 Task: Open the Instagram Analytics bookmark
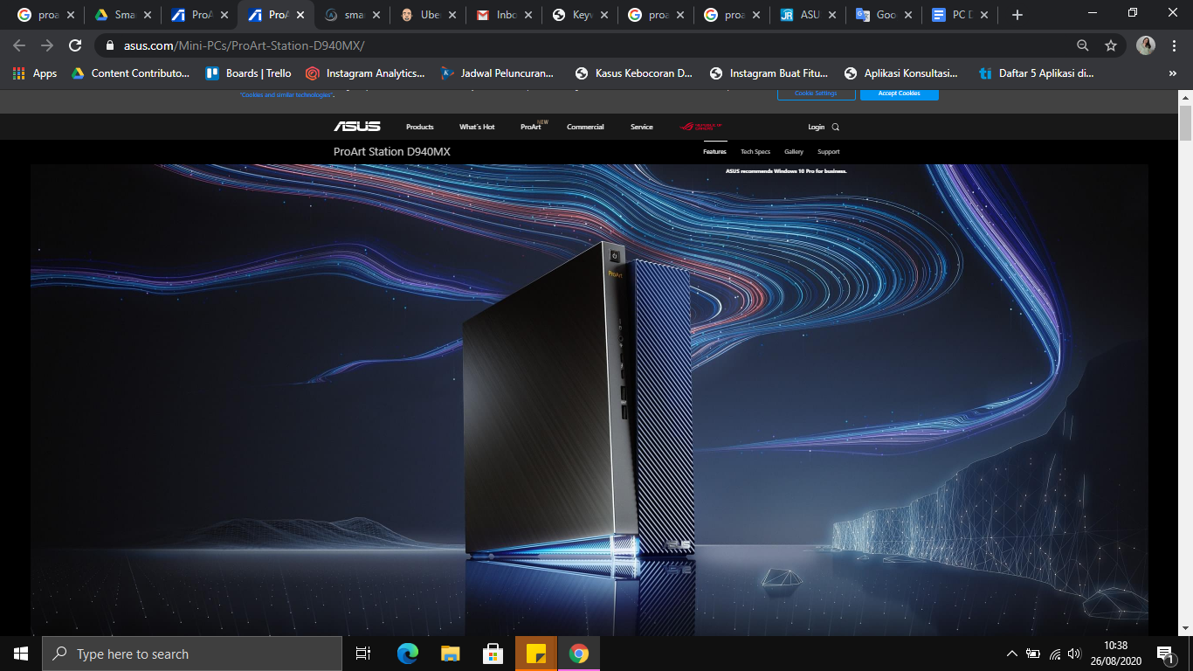click(365, 73)
